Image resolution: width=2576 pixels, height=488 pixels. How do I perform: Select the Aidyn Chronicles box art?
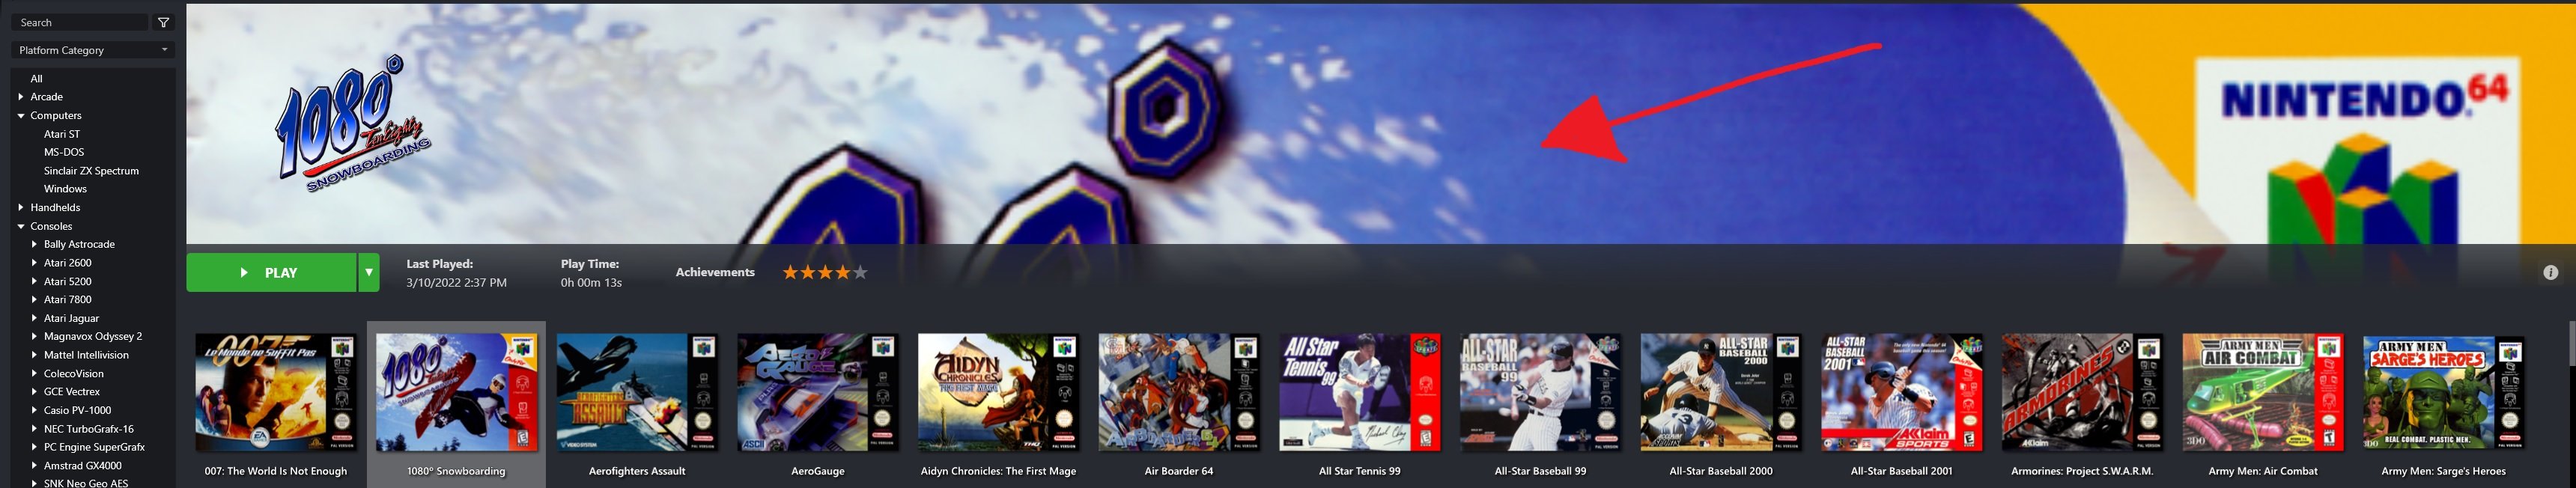(x=998, y=392)
